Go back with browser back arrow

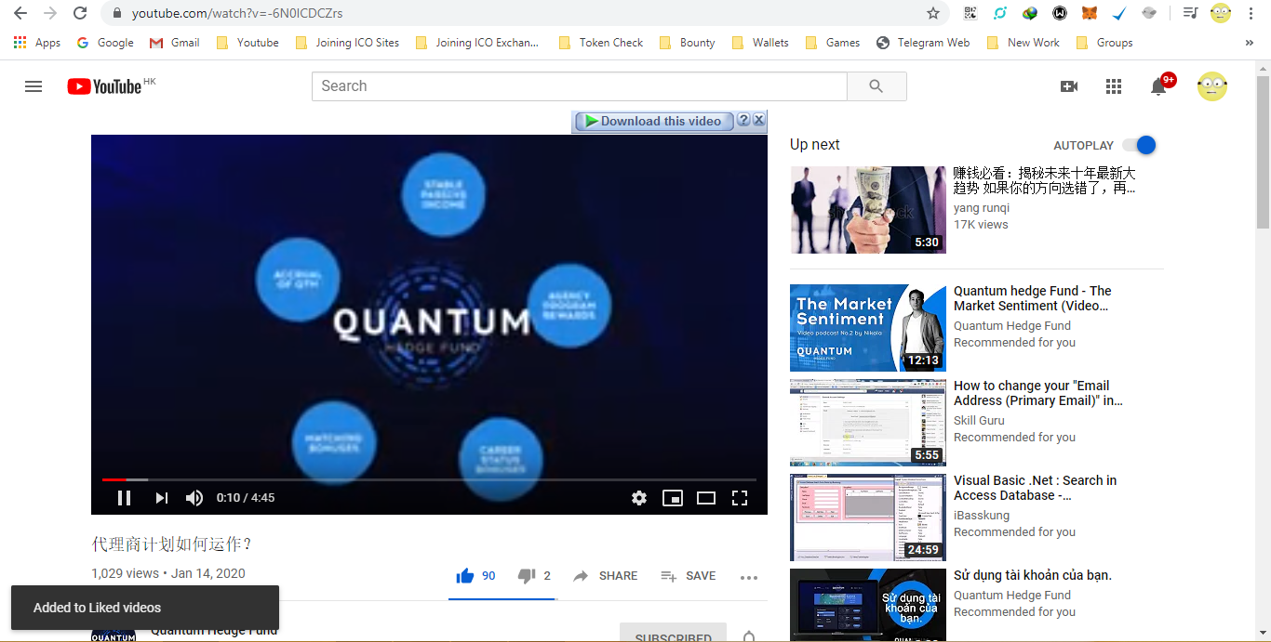pos(20,13)
